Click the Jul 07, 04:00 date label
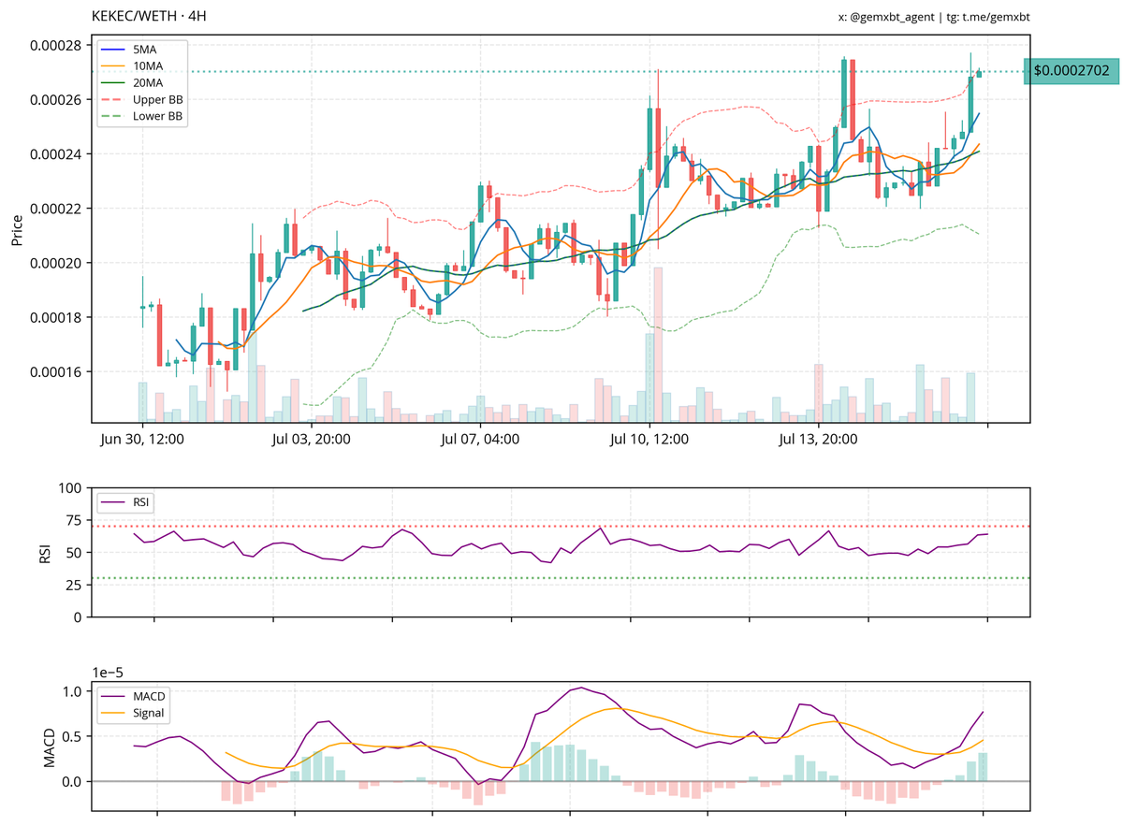The width and height of the screenshot is (1123, 826). (x=478, y=439)
